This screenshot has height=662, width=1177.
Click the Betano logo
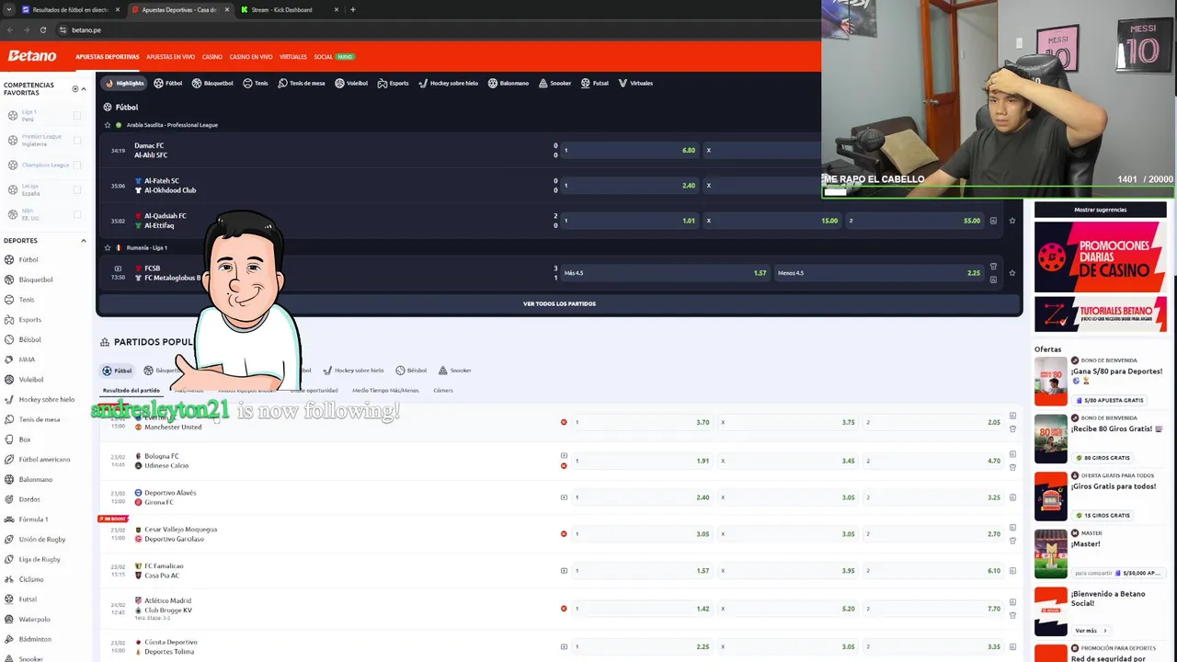tap(32, 56)
